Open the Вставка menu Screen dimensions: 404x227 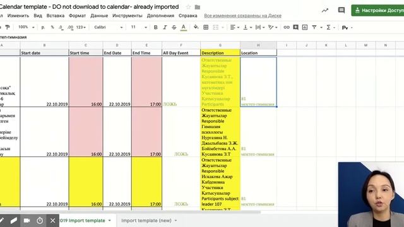[56, 16]
